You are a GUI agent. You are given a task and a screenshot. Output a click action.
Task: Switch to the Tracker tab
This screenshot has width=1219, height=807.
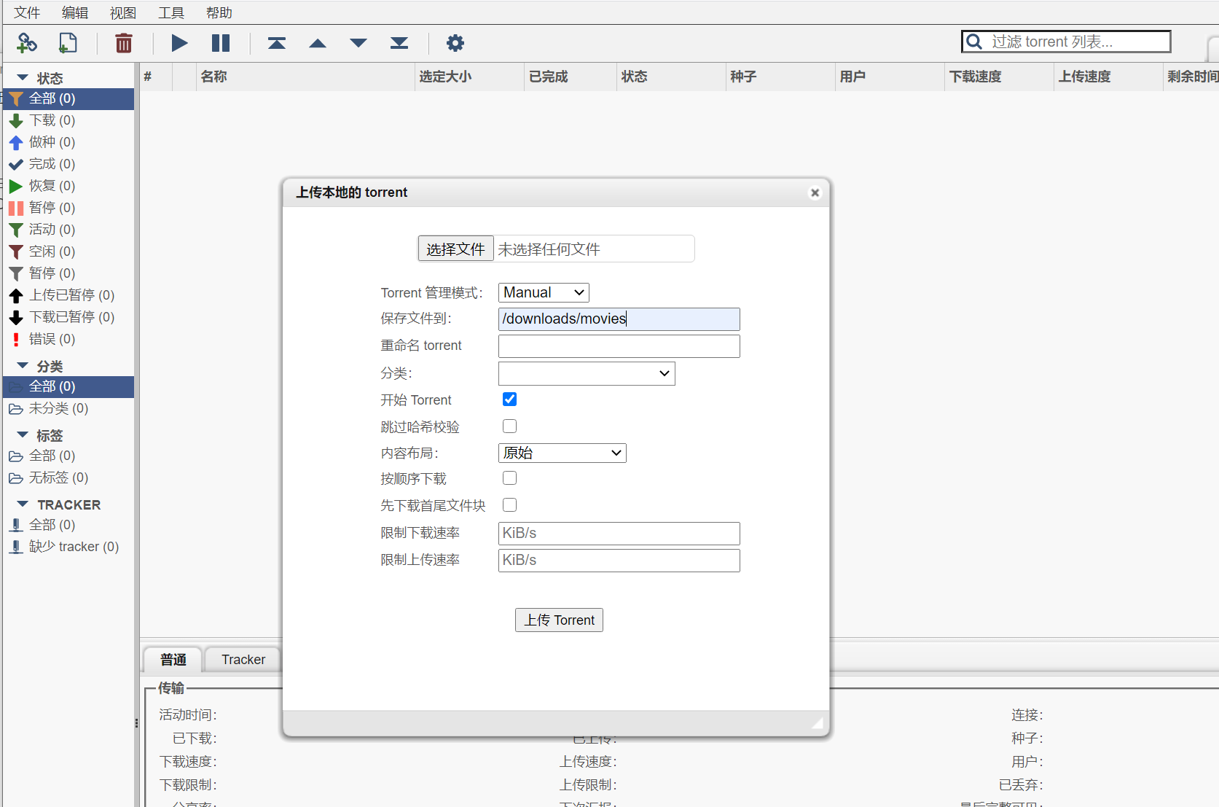pos(243,660)
